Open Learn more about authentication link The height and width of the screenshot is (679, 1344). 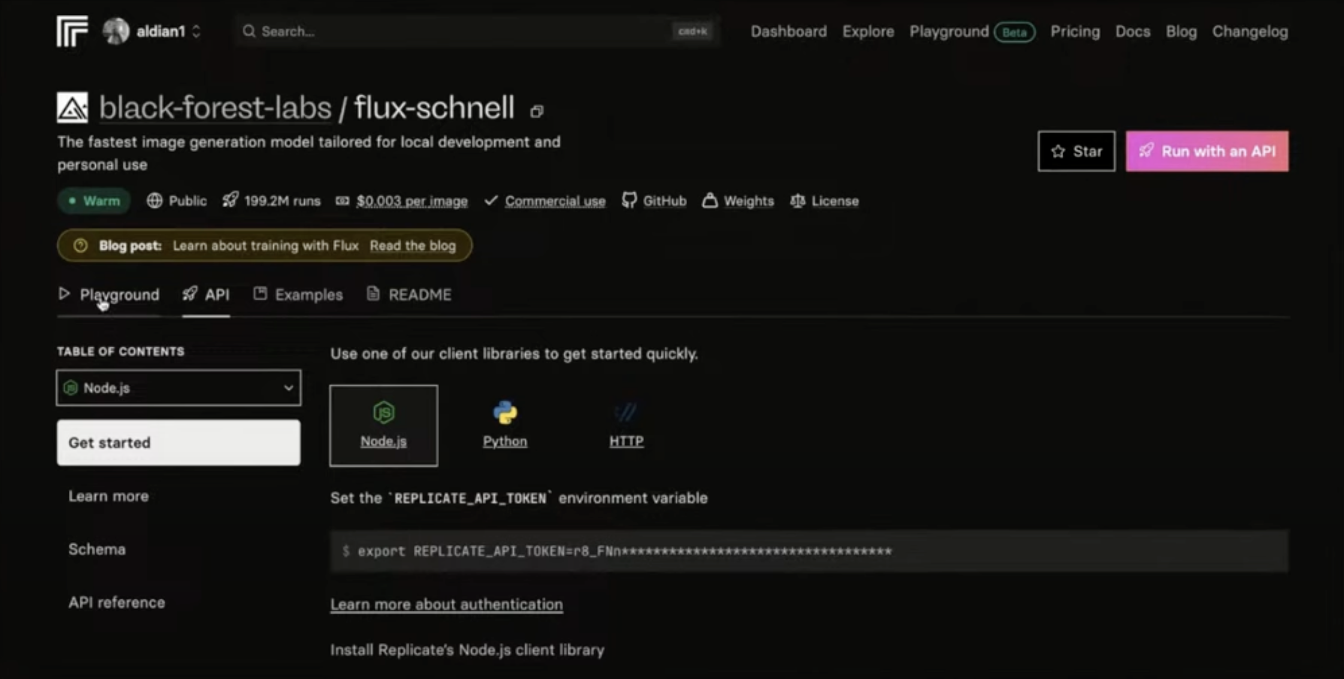446,604
